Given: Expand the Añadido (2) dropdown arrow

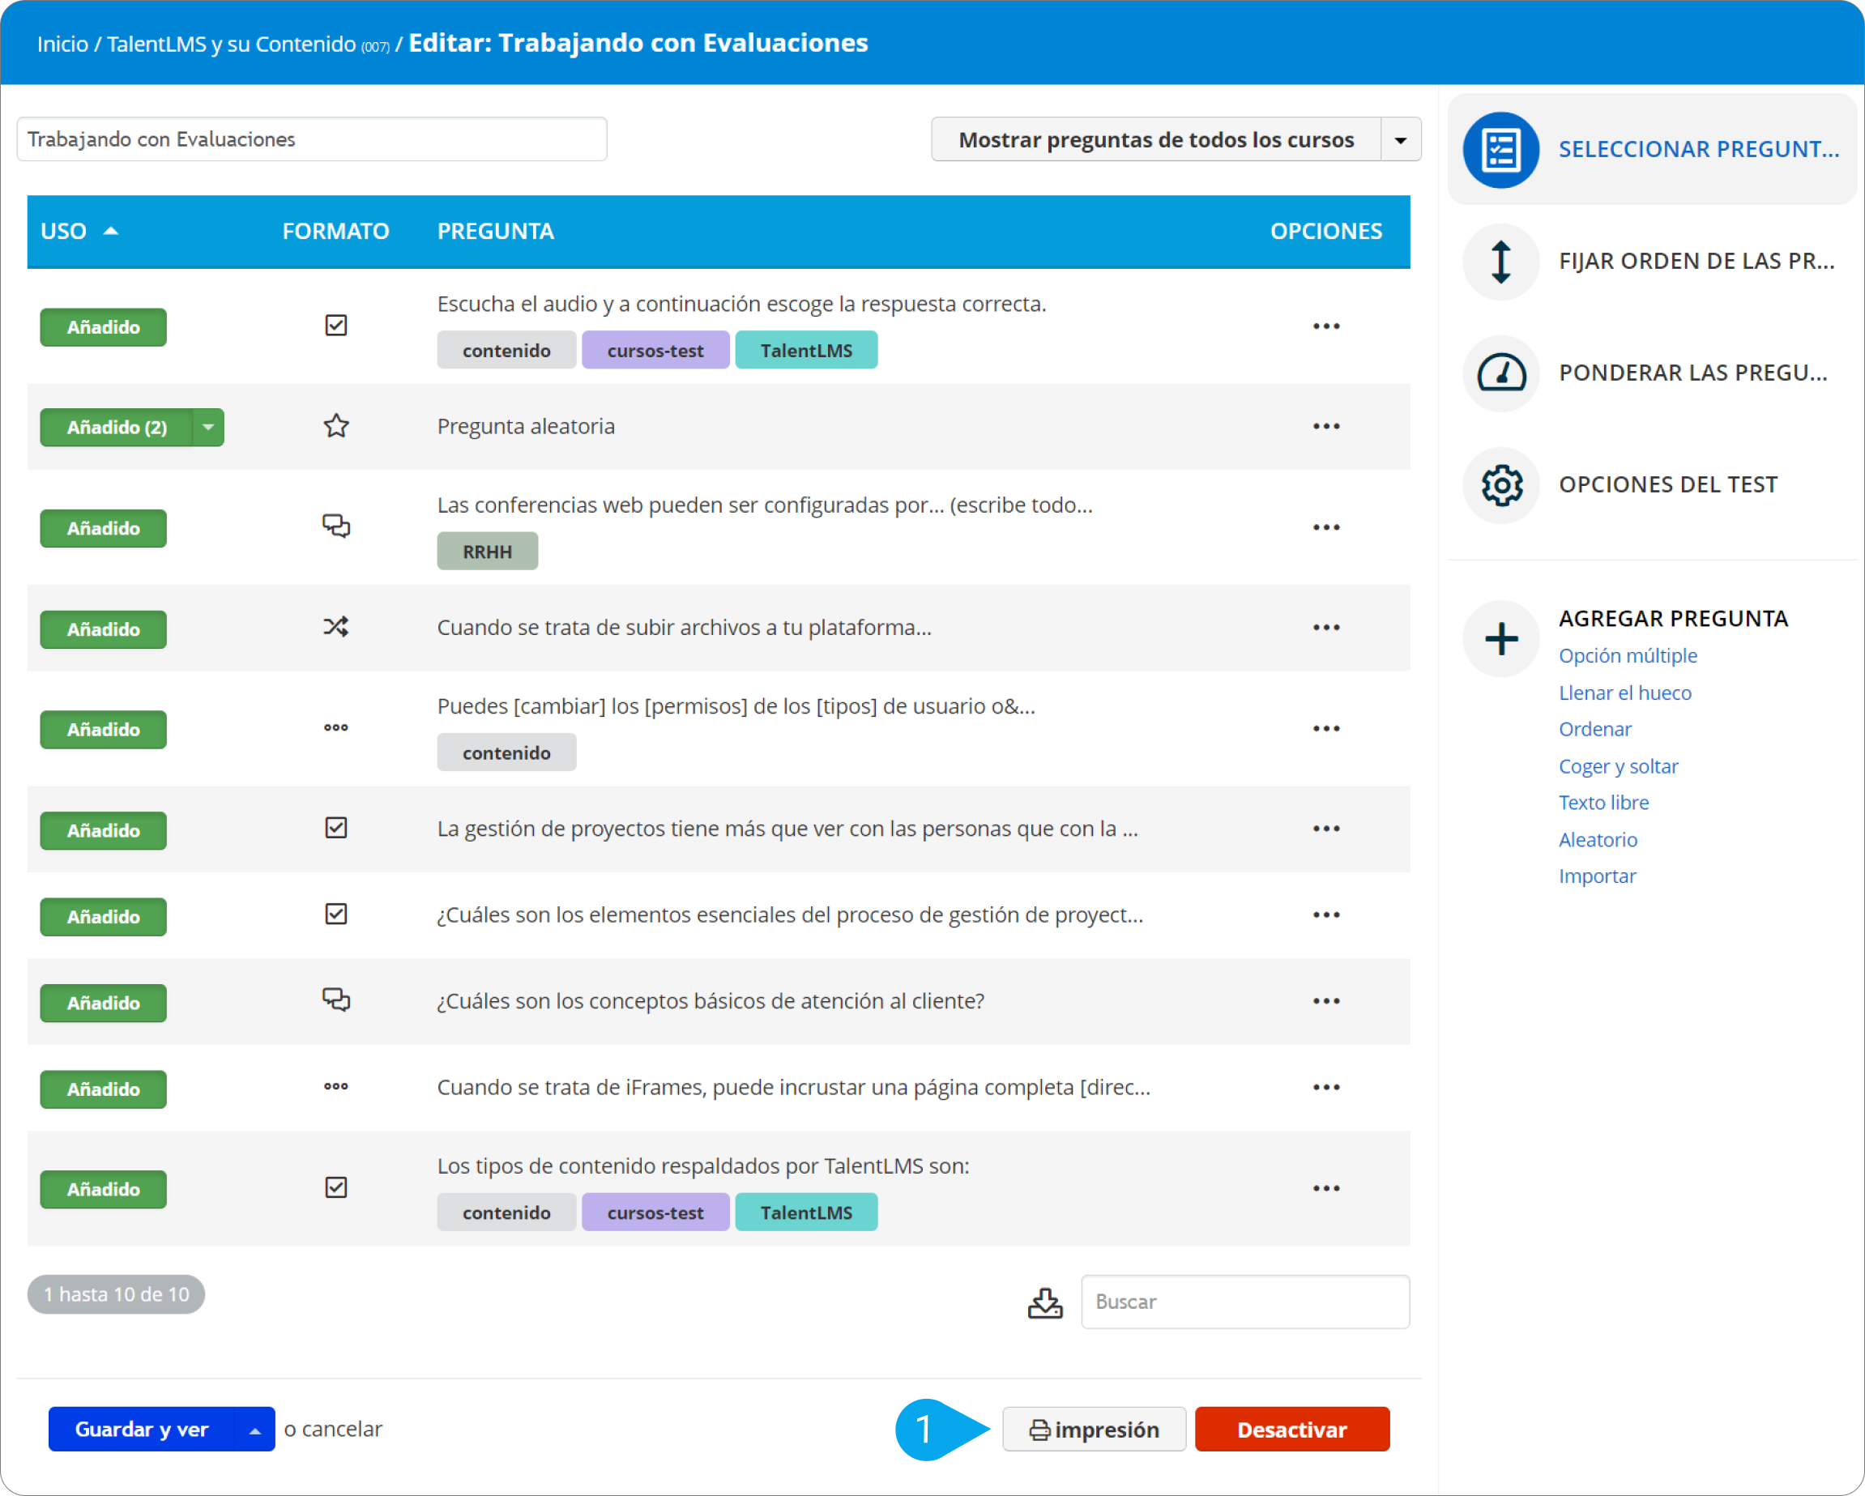Looking at the screenshot, I should tap(207, 427).
